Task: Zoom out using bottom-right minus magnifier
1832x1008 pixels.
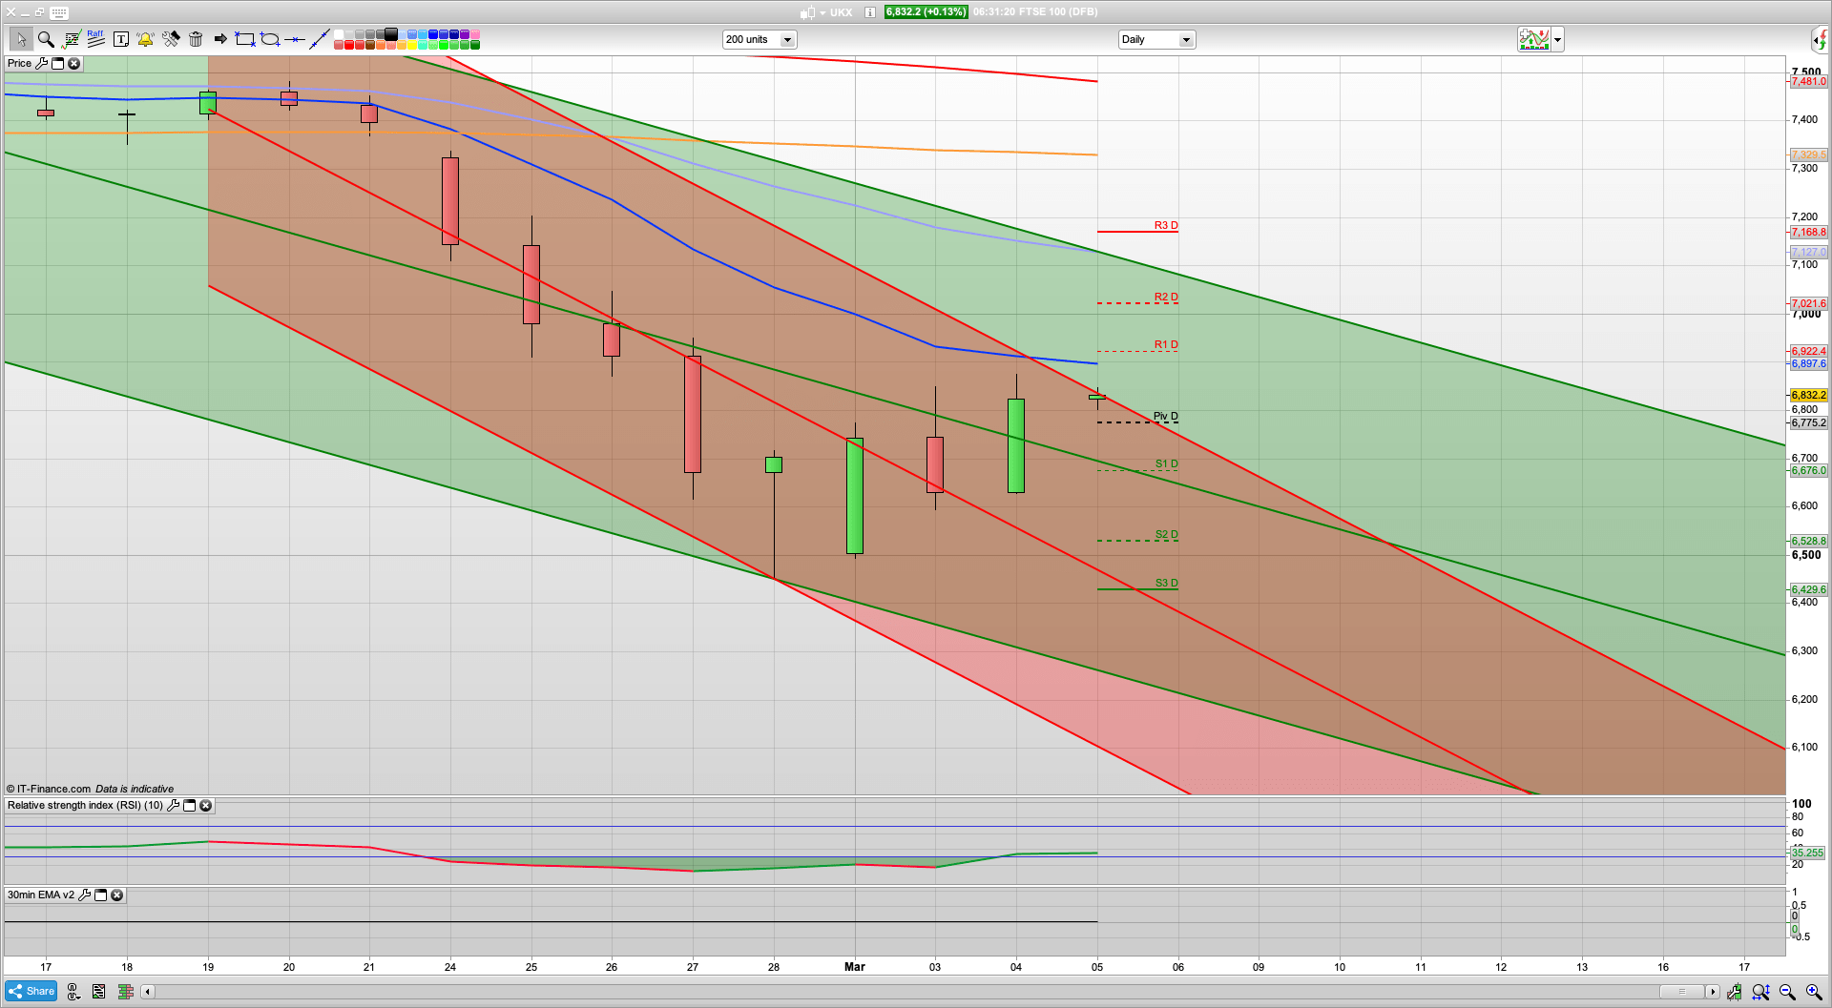Action: [x=1787, y=992]
